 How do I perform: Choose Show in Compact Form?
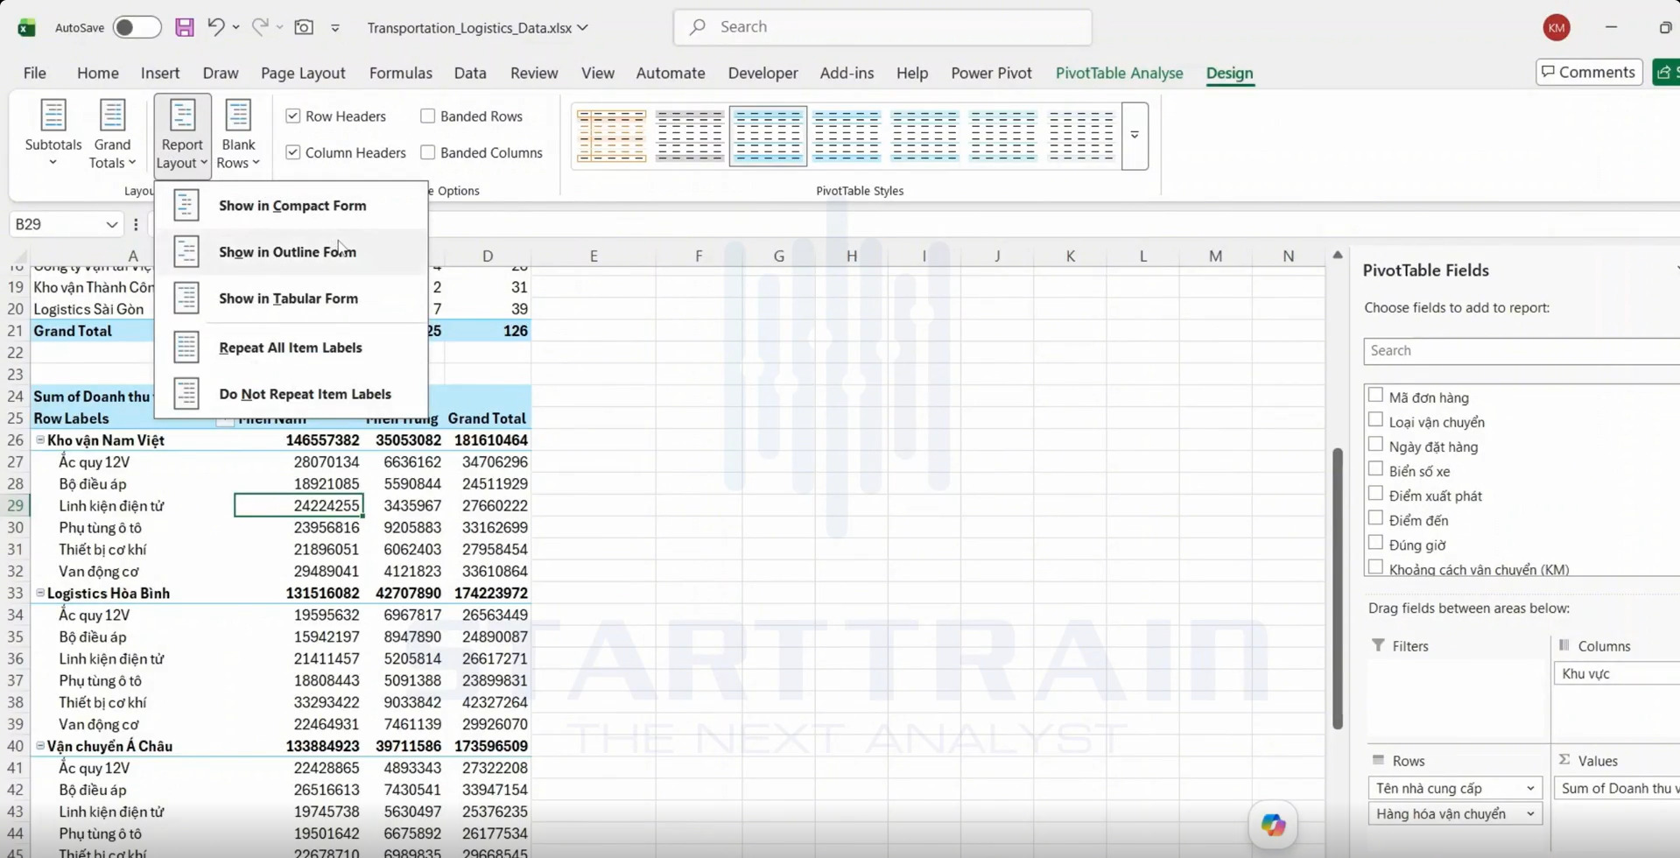(292, 206)
